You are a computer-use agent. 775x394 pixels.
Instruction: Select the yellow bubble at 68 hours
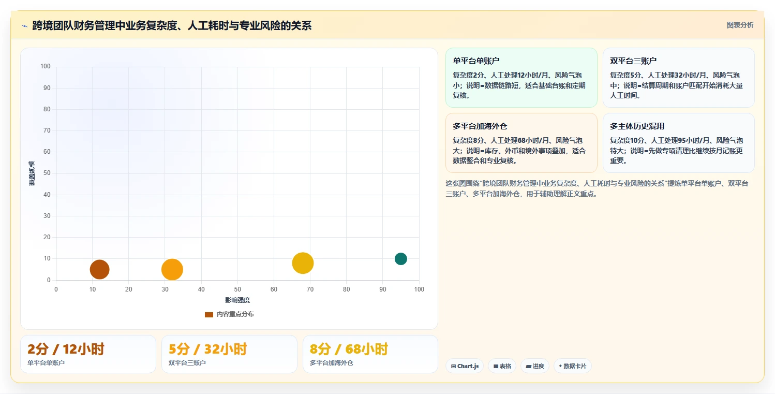coord(303,263)
